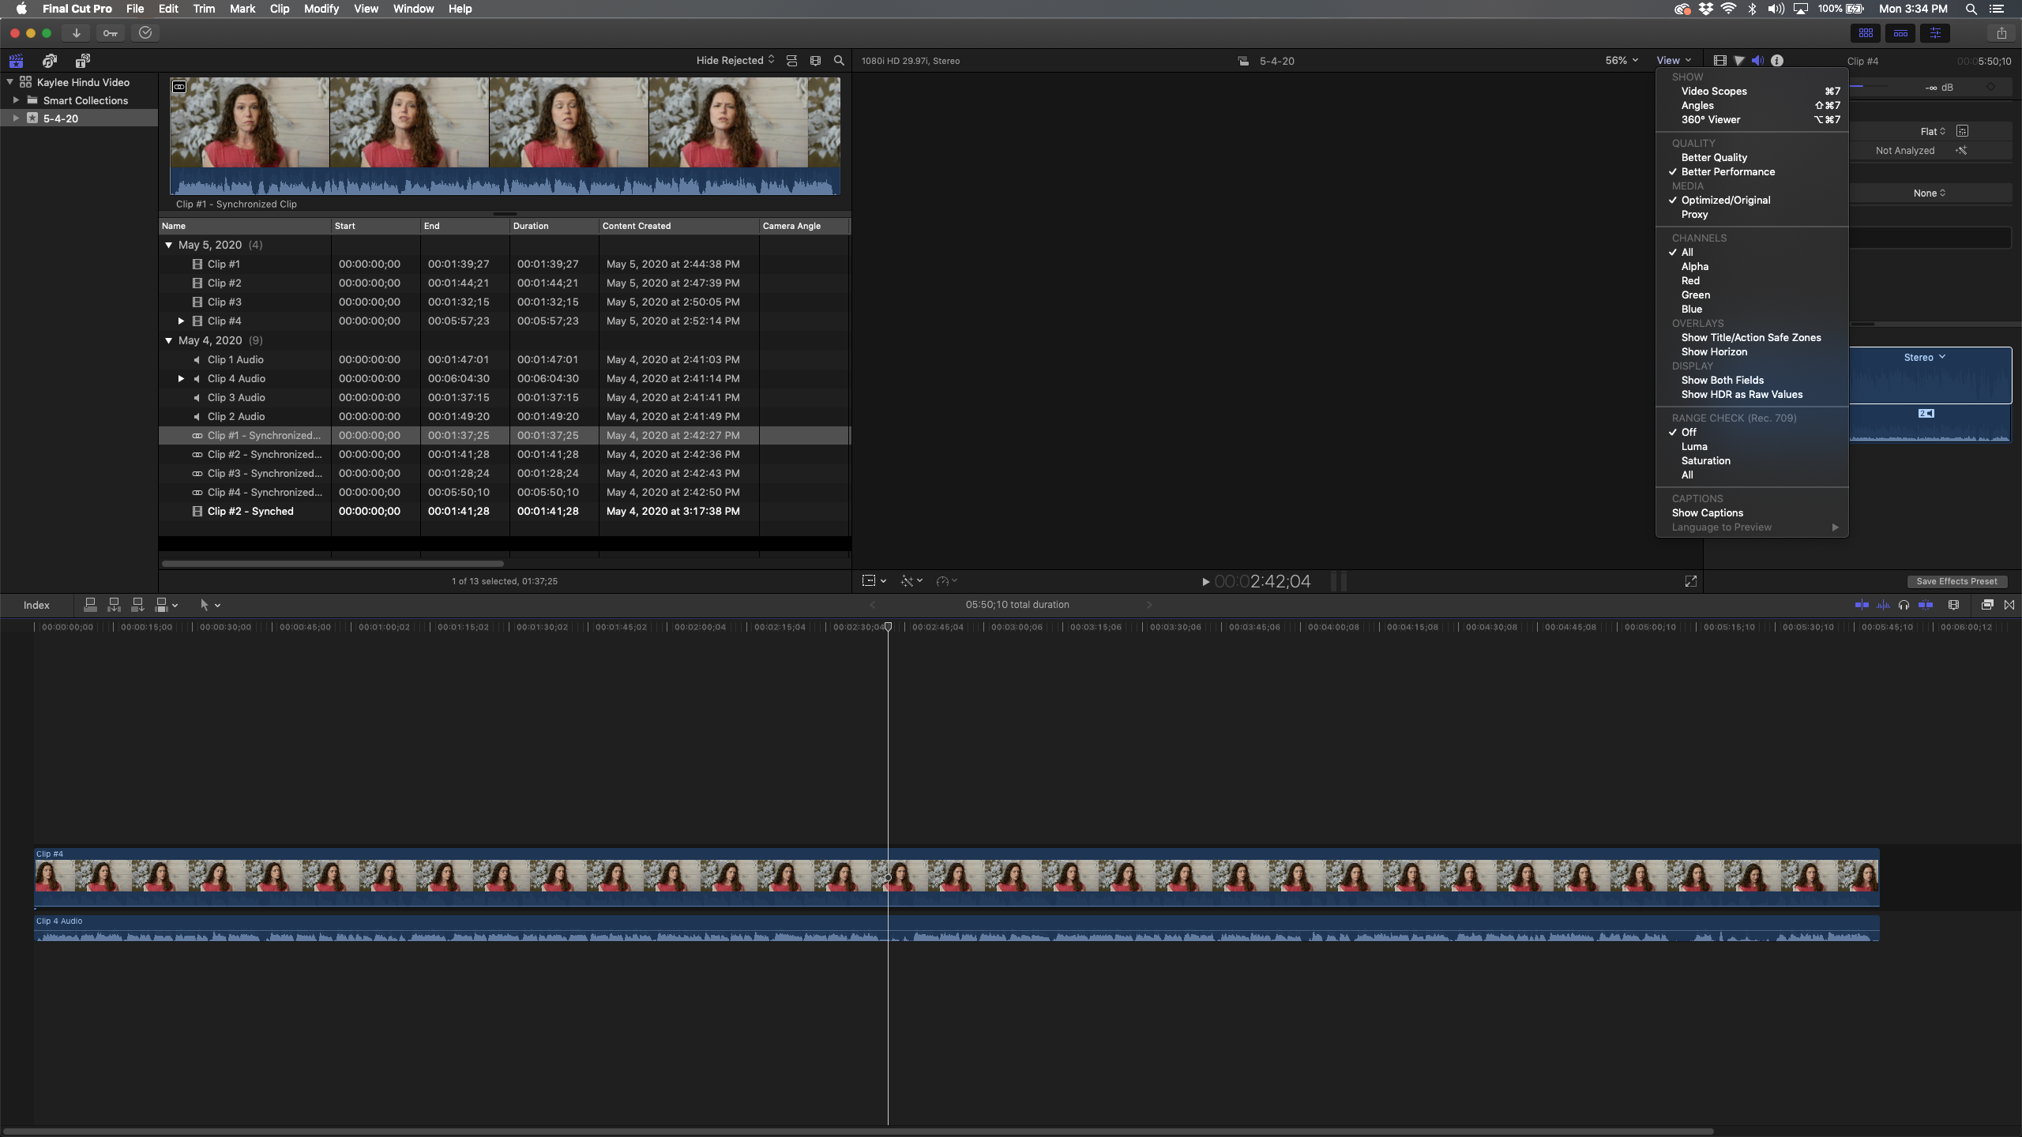Click the Background Tasks checkmark icon

pyautogui.click(x=145, y=33)
